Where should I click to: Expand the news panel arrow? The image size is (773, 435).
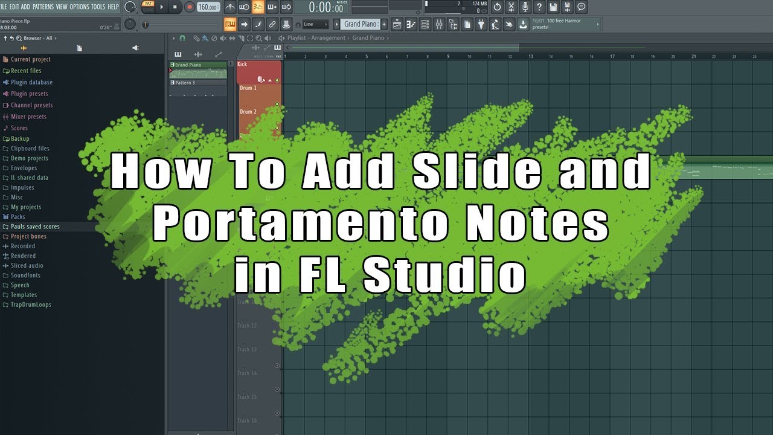(598, 24)
